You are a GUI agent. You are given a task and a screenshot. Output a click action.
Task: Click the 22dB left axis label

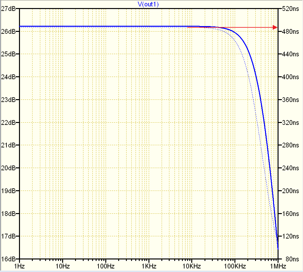(x=8, y=122)
